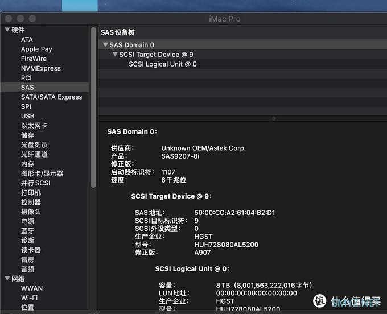Open ATA in the sidebar
The image size is (387, 314).
tap(27, 40)
